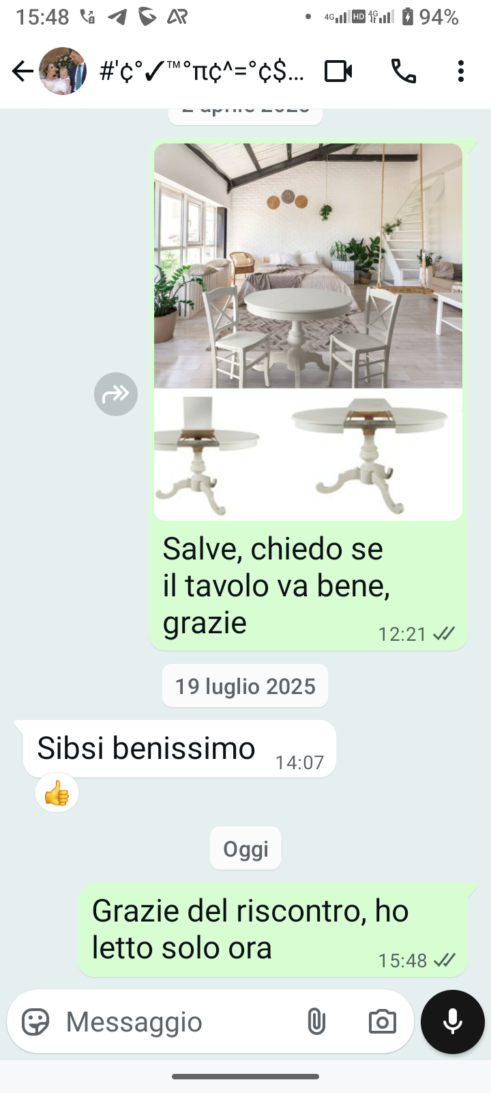Start a voice call with phone icon

[404, 71]
